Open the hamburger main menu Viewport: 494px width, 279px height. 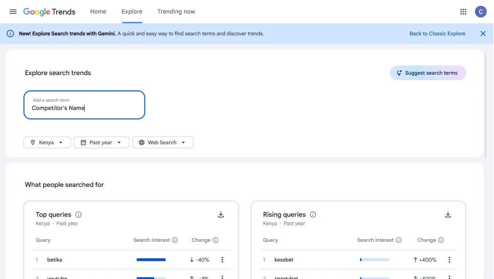pyautogui.click(x=13, y=12)
